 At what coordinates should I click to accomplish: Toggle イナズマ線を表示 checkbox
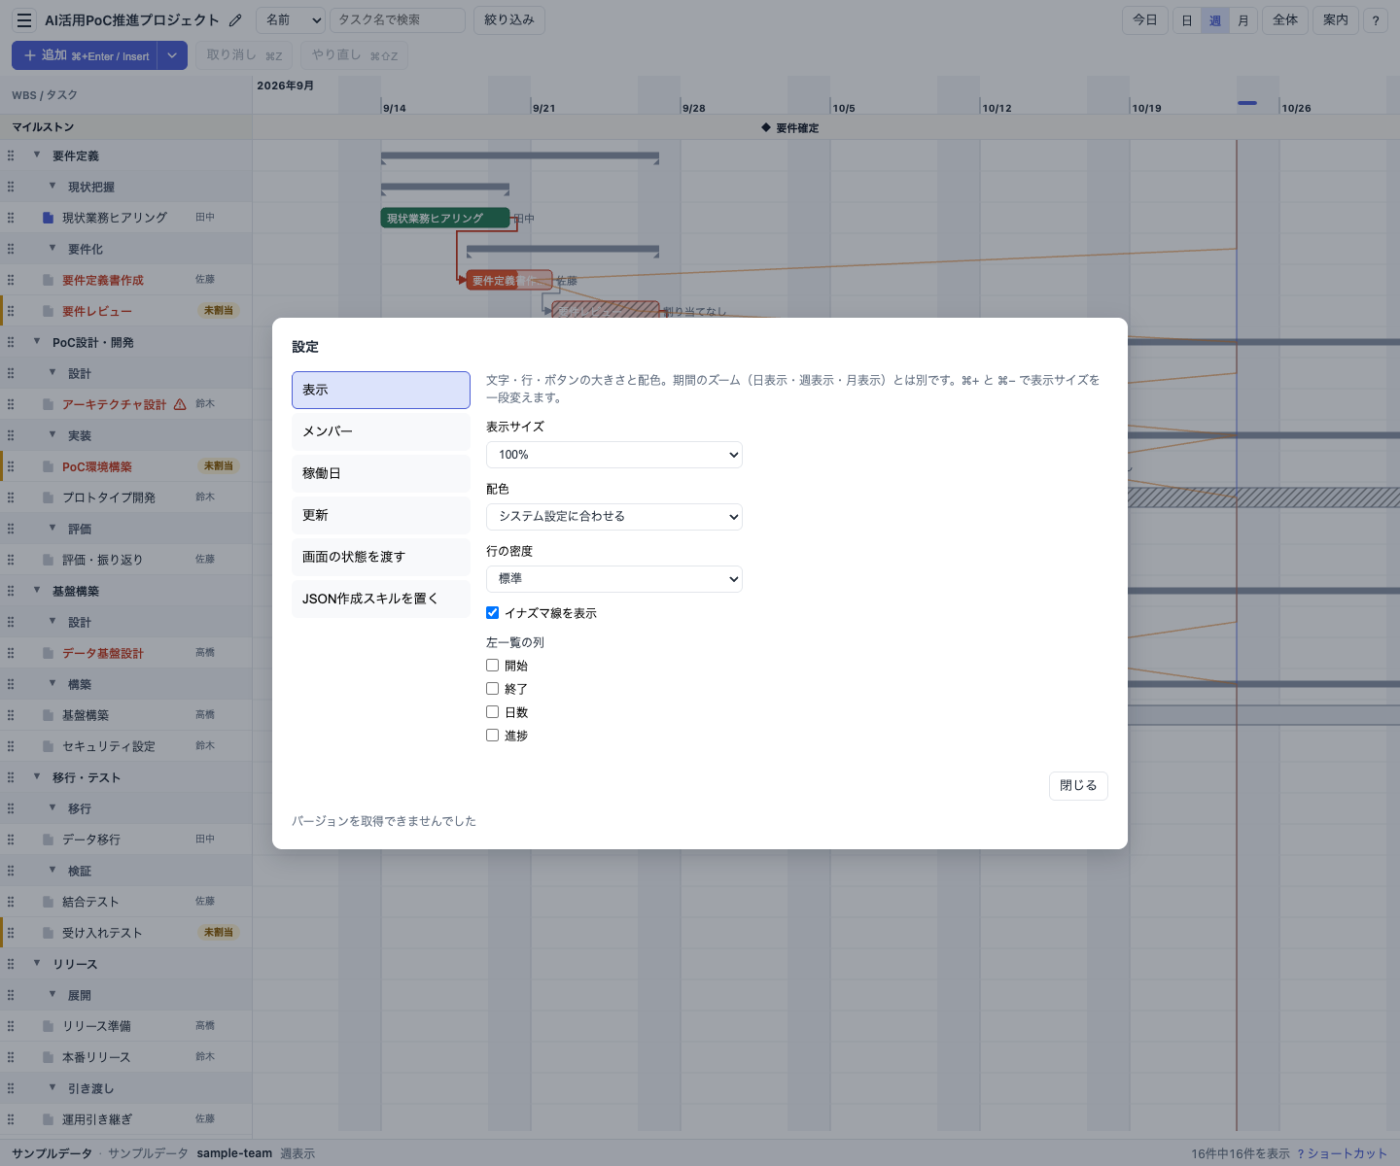pos(493,613)
